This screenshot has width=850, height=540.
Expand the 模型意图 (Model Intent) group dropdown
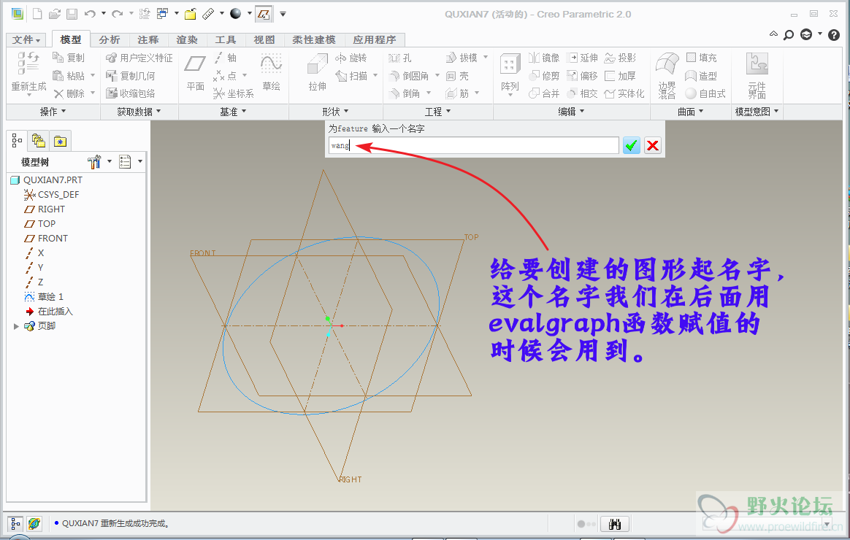coord(757,112)
